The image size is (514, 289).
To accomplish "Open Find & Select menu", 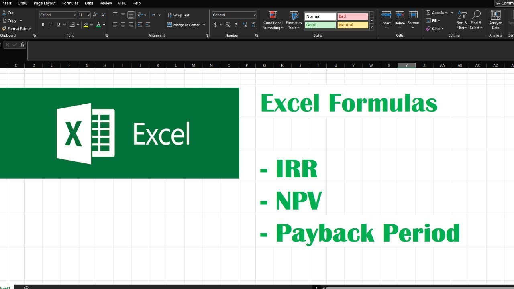I will point(476,20).
